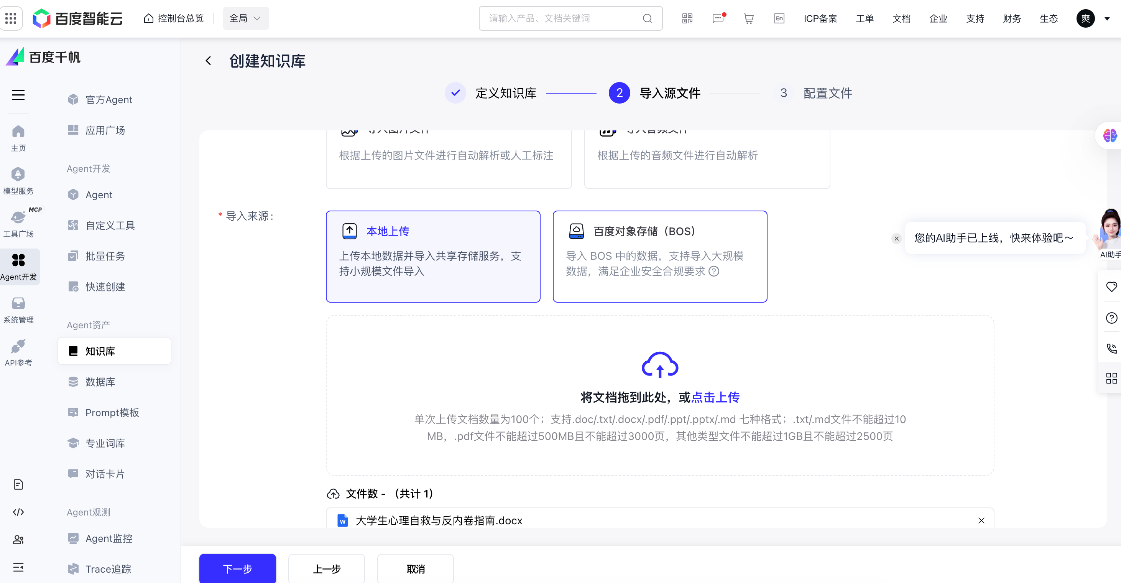1121x583 pixels.
Task: Select 百度对象存储（BOS）as import source
Action: point(660,257)
